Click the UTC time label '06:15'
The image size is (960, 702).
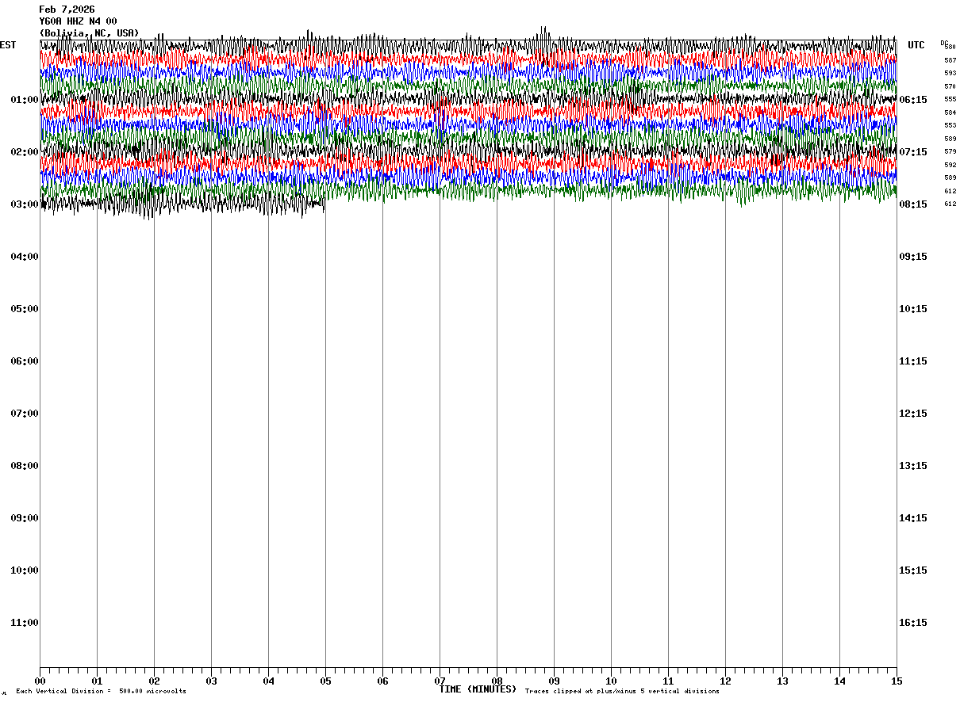[913, 100]
